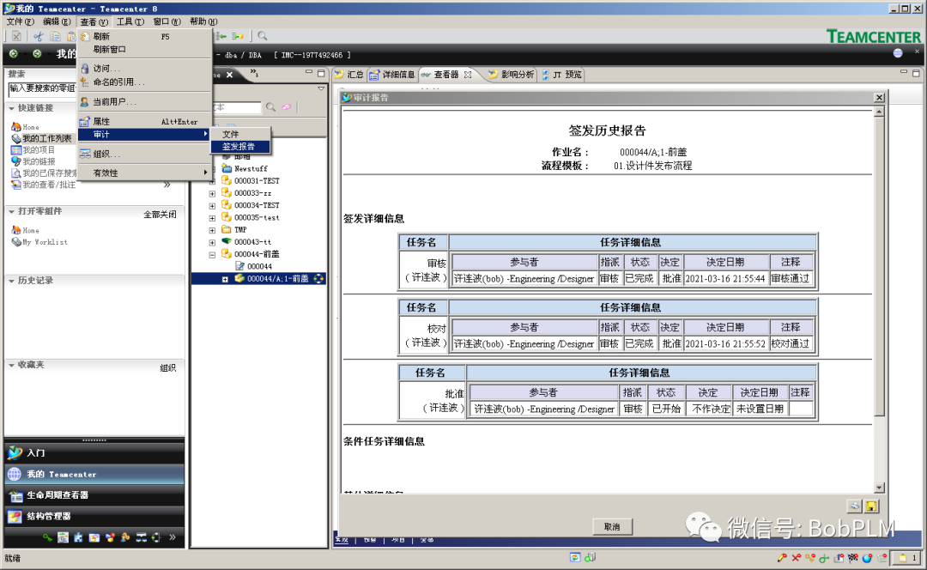The height and width of the screenshot is (570, 927).
Task: Click the tree filter magnifier icon
Action: pos(270,107)
